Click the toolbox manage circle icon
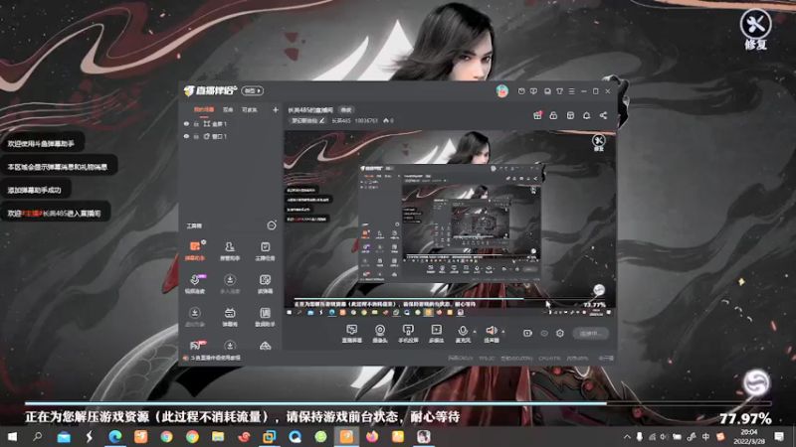The image size is (796, 447). tap(272, 225)
